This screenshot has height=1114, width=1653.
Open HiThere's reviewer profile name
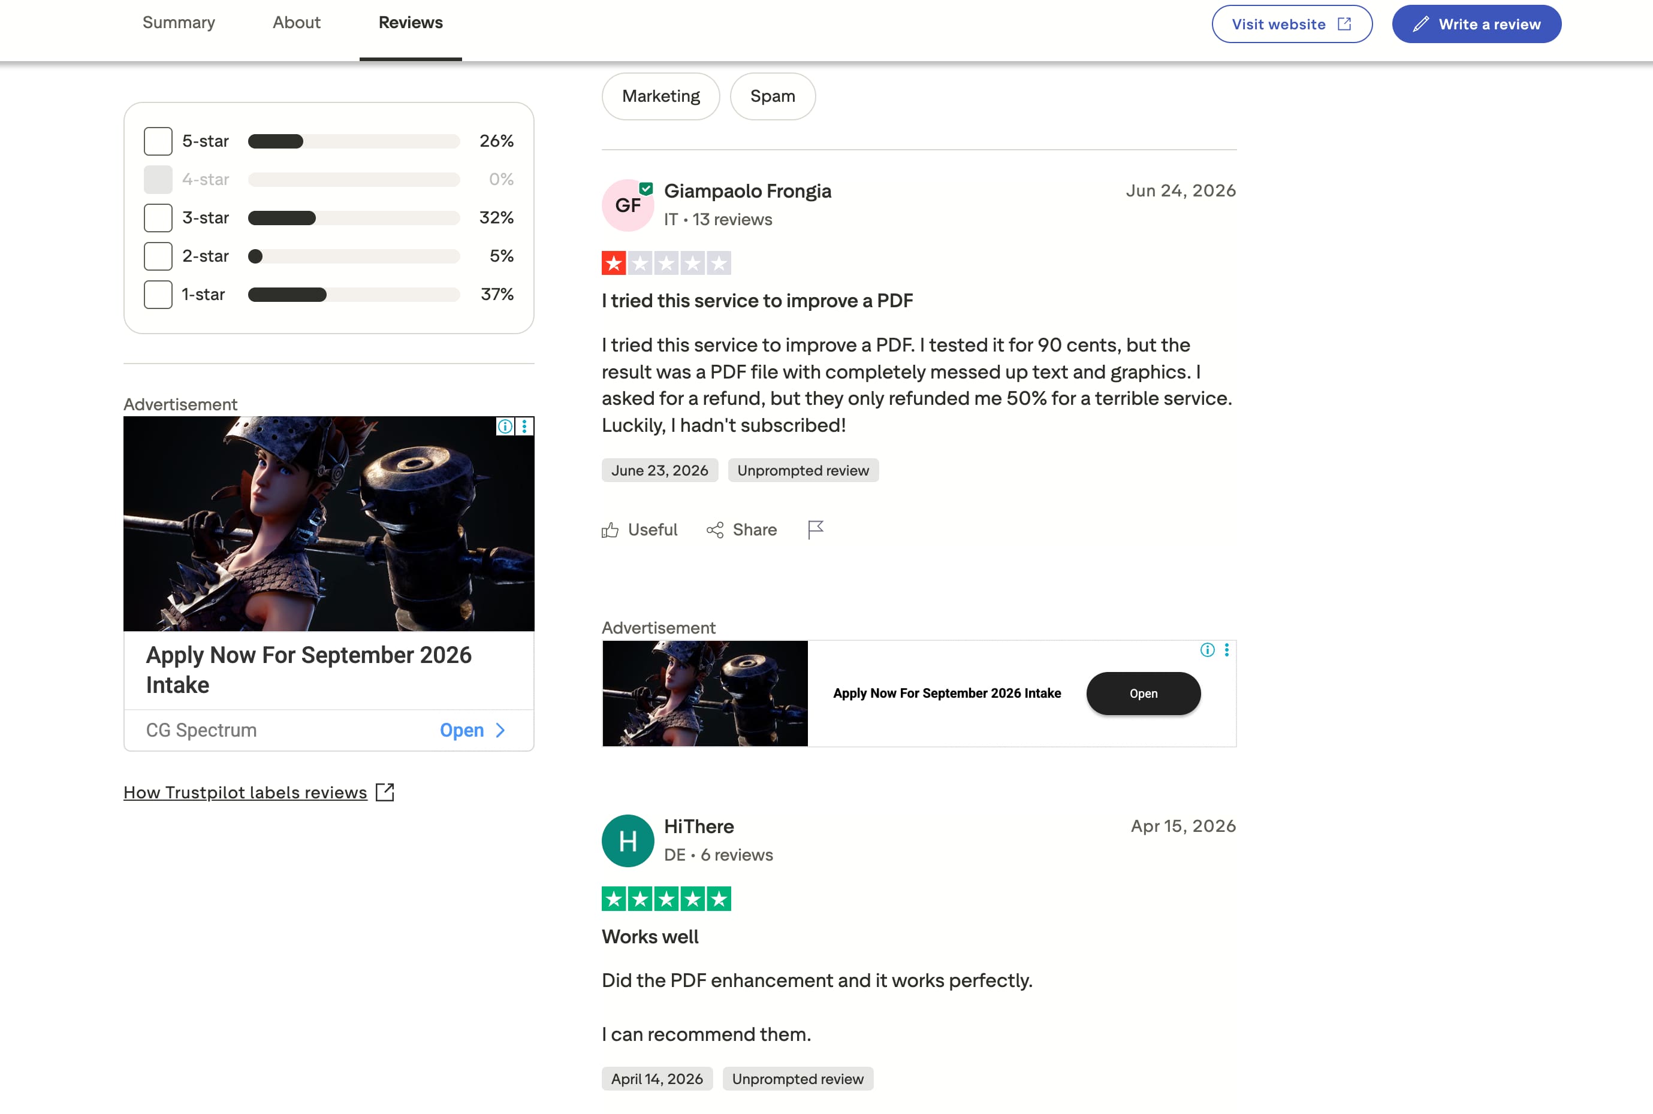[x=699, y=827]
